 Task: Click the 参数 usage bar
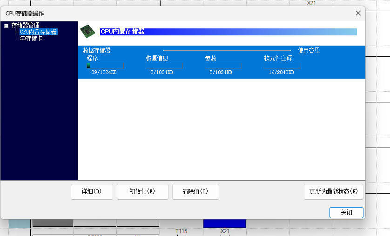coord(223,66)
